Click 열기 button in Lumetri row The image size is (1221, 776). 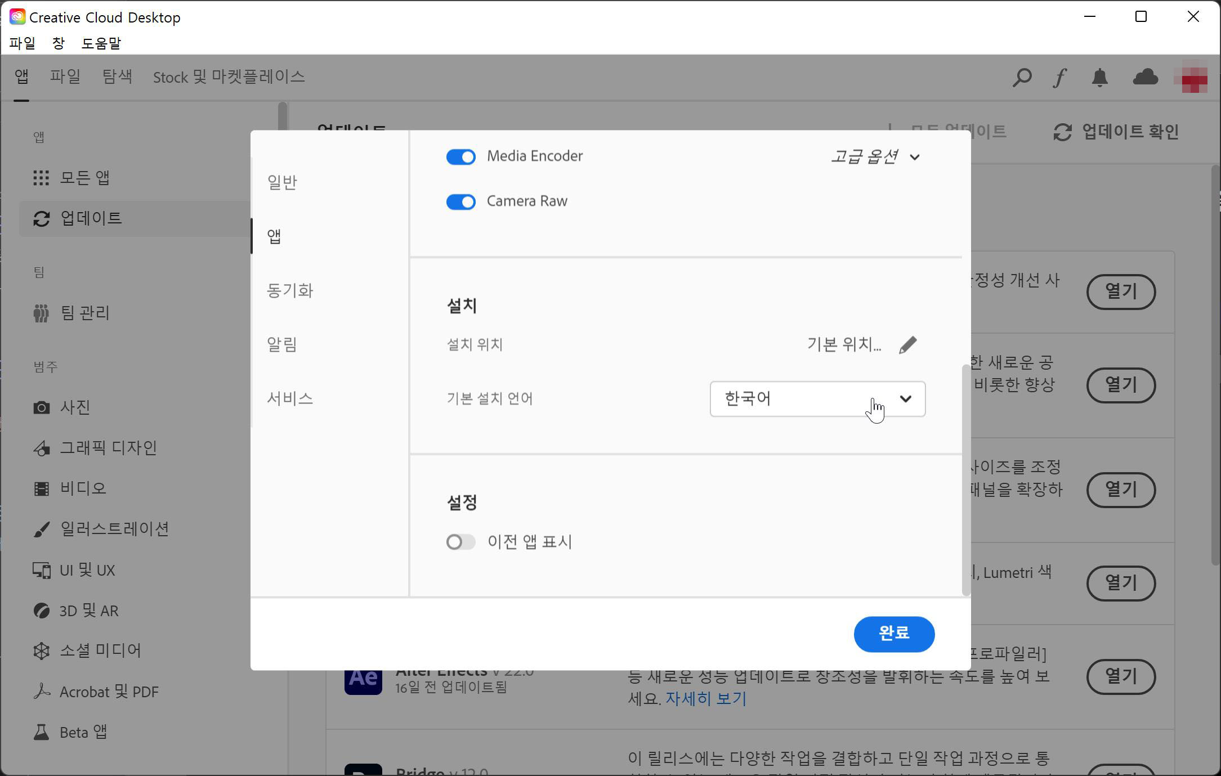point(1121,583)
